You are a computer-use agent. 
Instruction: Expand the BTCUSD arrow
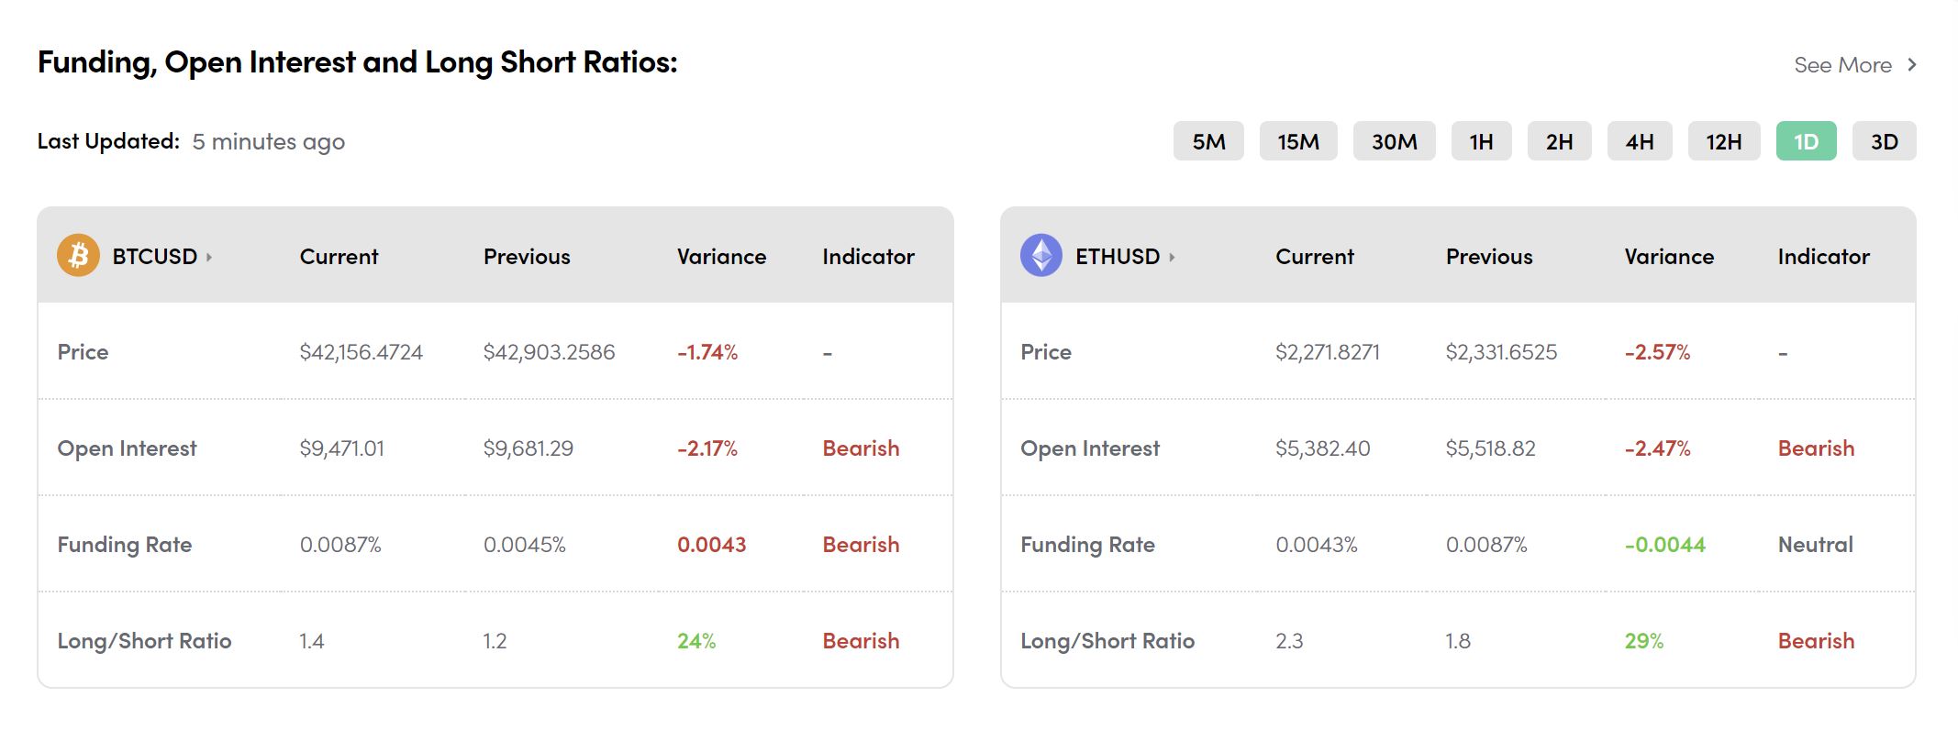tap(209, 257)
